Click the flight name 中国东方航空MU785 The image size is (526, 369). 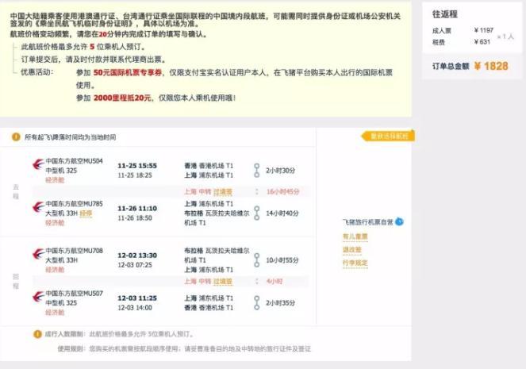74,204
